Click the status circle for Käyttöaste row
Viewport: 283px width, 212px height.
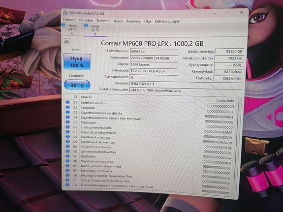(68, 122)
